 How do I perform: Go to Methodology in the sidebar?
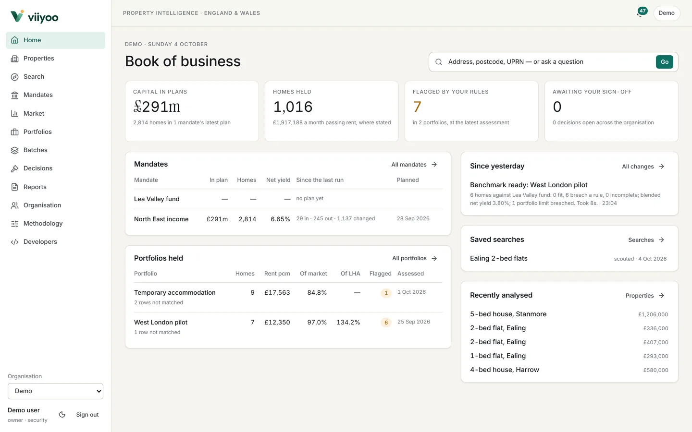tap(55, 224)
